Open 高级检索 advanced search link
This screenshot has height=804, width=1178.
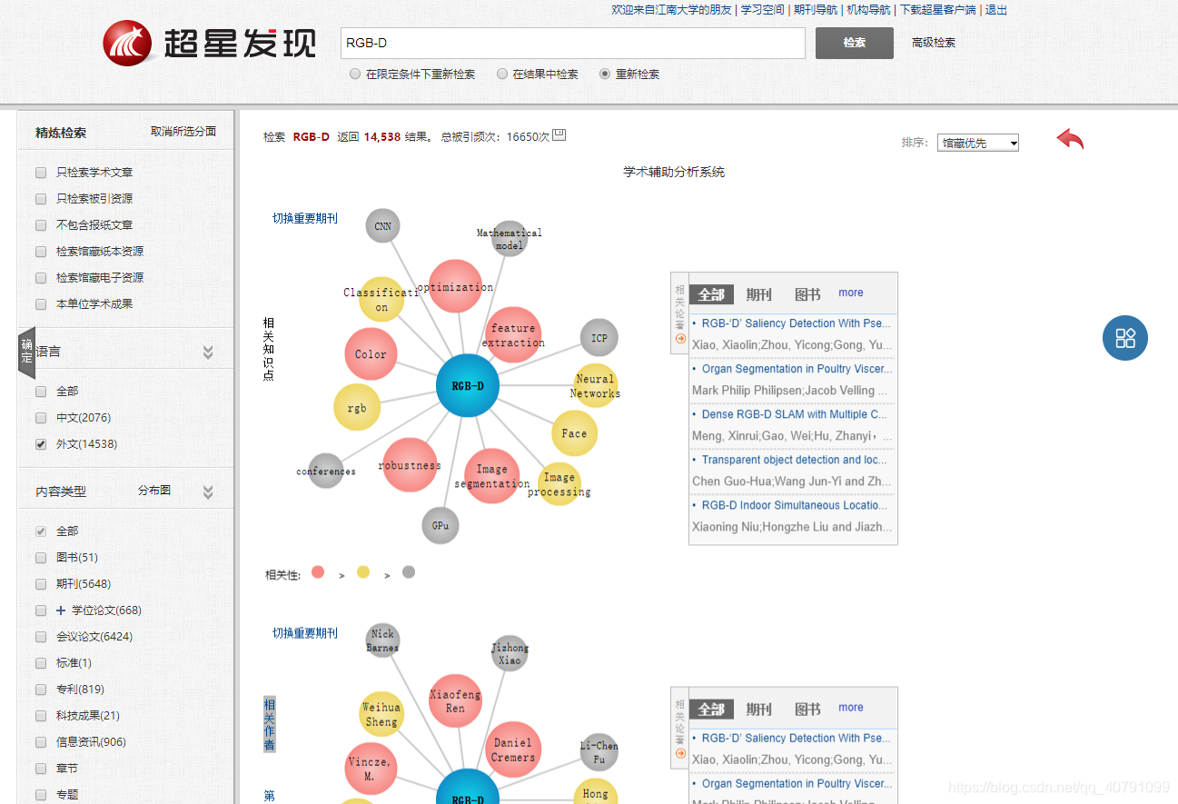pyautogui.click(x=934, y=43)
